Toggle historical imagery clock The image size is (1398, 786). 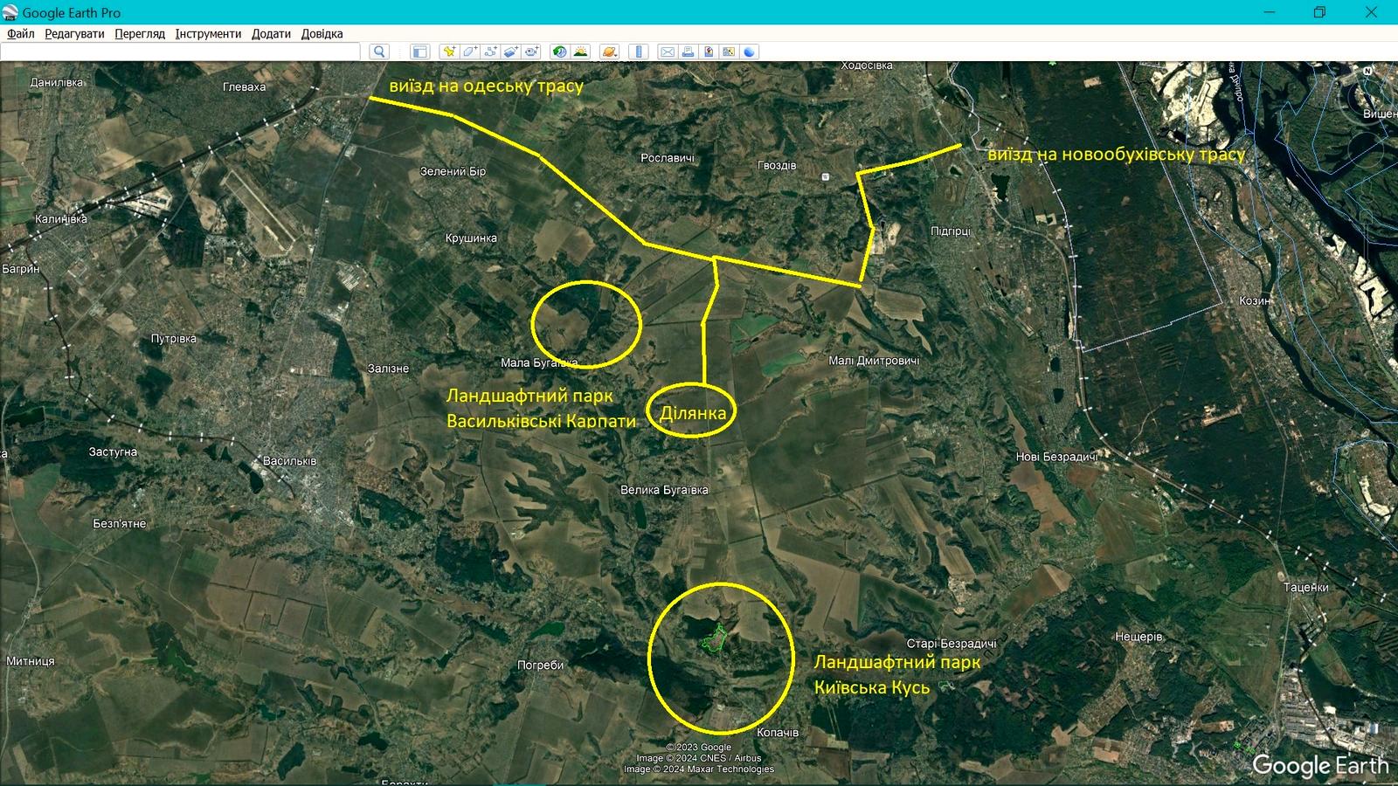tap(559, 52)
